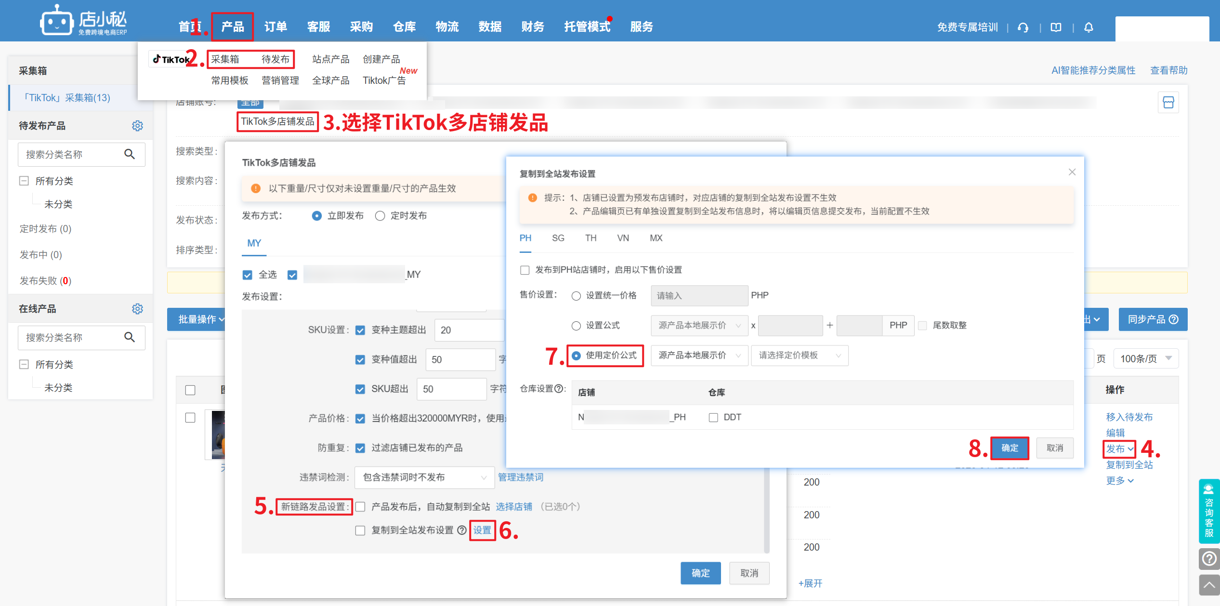Click help question icon next to 仓库设置

point(559,389)
